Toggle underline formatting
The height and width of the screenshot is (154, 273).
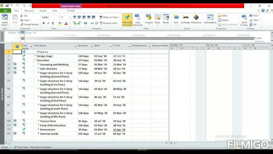pyautogui.click(x=53, y=23)
